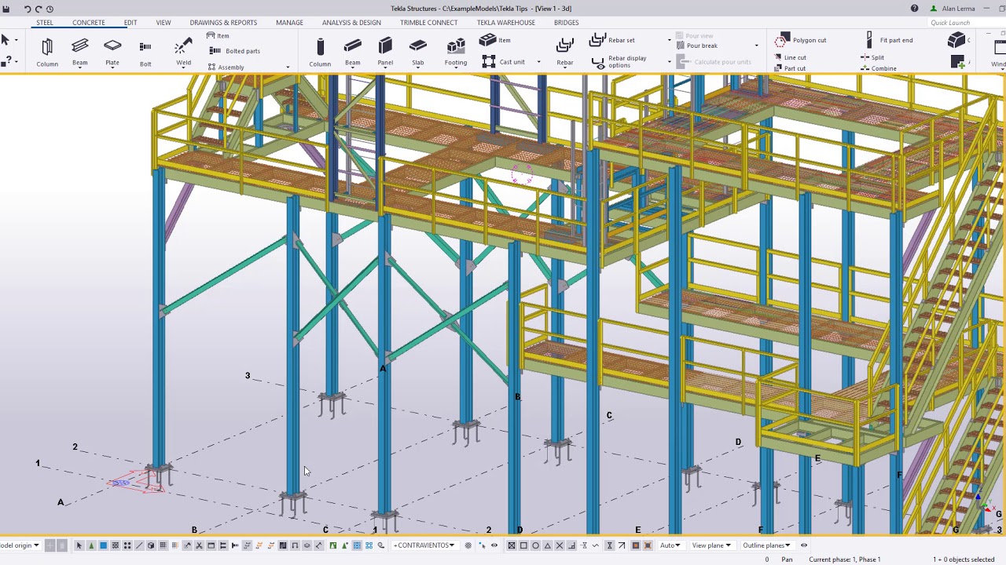
Task: Expand the steel Assembly group arrow
Action: (288, 67)
